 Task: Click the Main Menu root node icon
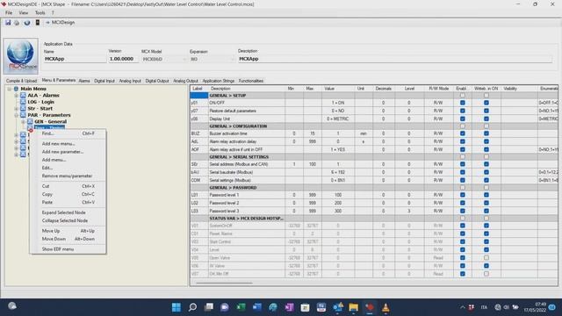pyautogui.click(x=16, y=89)
